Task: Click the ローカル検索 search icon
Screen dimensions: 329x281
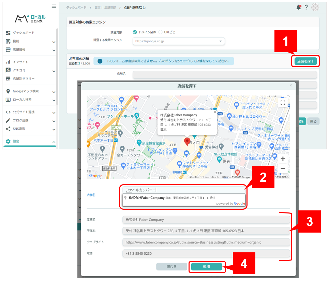Action: 8,100
